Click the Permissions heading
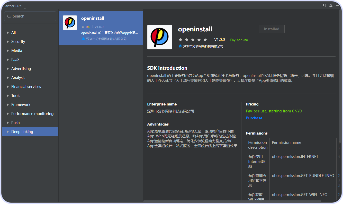This screenshot has width=343, height=204. coord(257,133)
